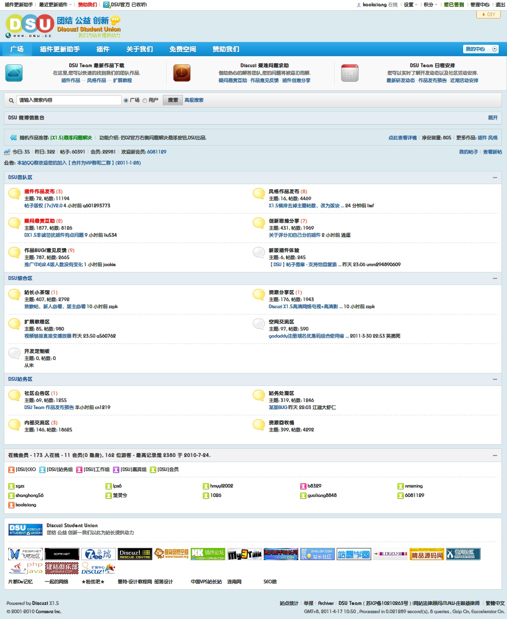Click the gray bubble icon for 新版插件体验

[259, 252]
